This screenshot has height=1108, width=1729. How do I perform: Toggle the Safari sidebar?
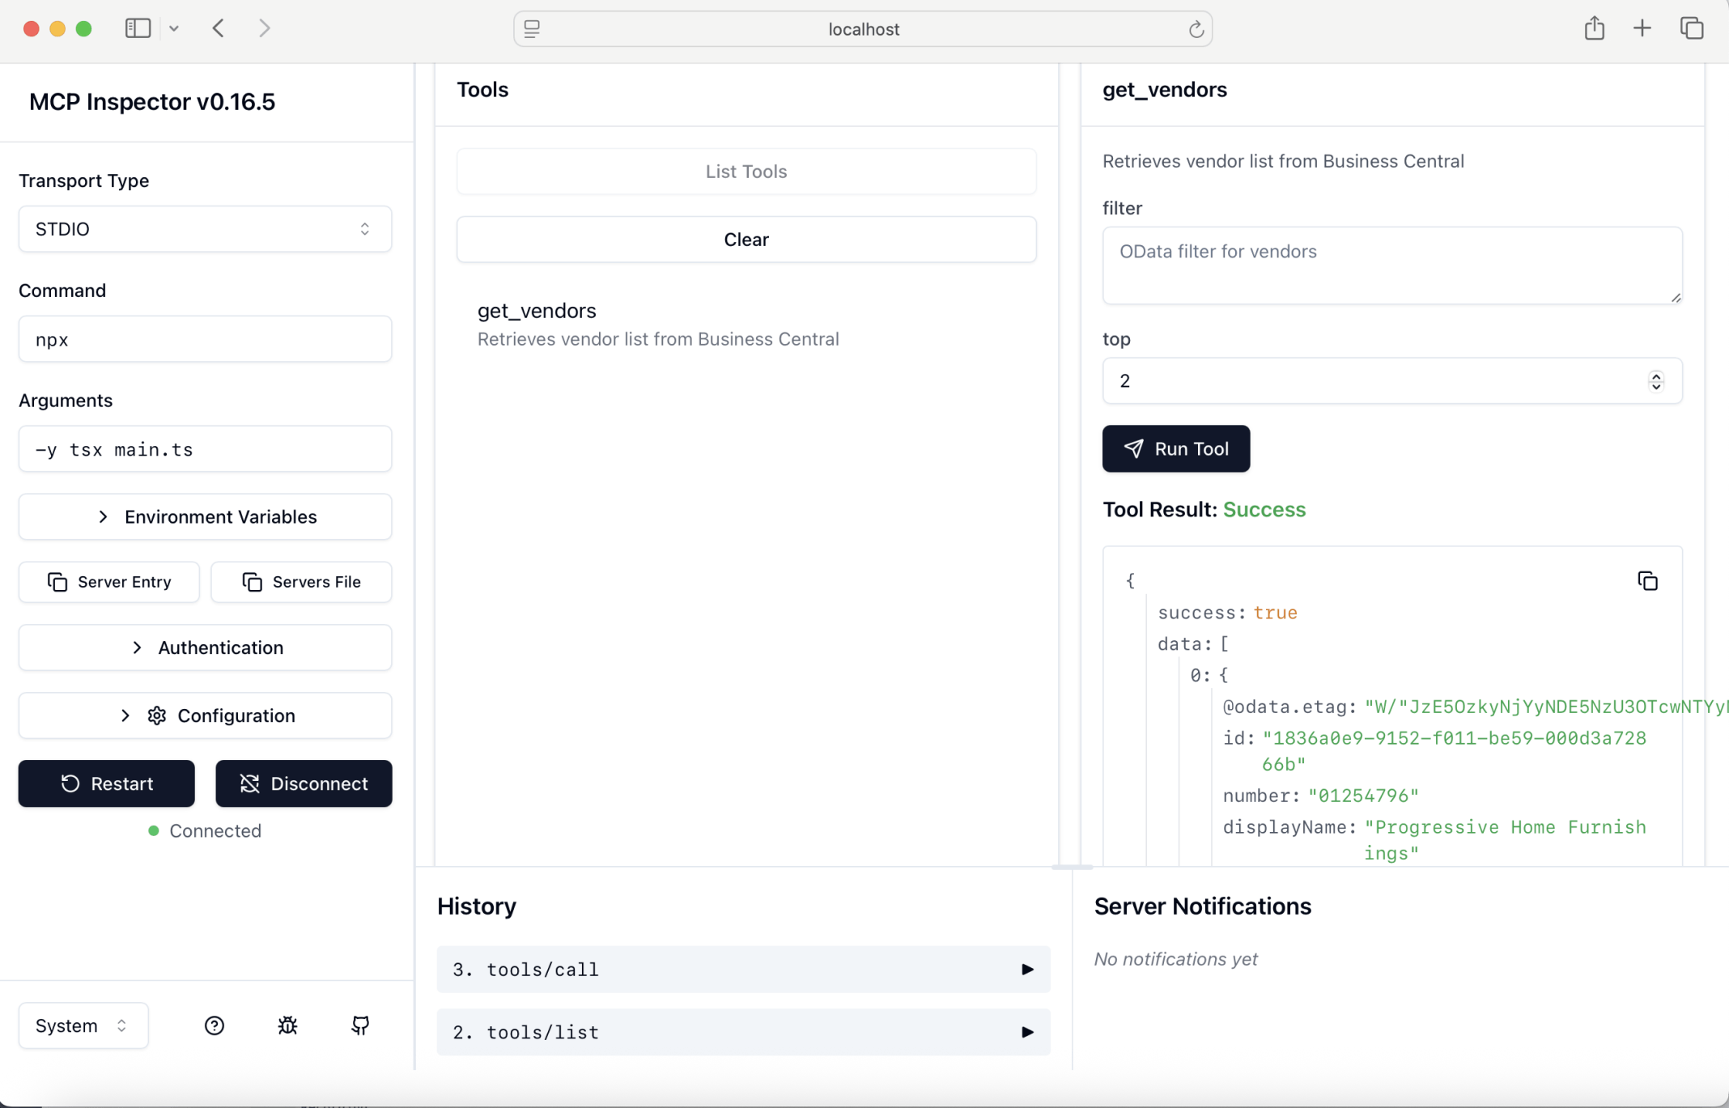(x=138, y=27)
